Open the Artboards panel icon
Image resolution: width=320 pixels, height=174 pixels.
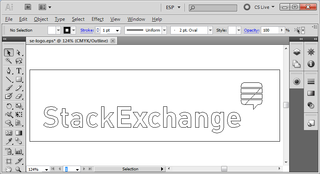(296, 64)
